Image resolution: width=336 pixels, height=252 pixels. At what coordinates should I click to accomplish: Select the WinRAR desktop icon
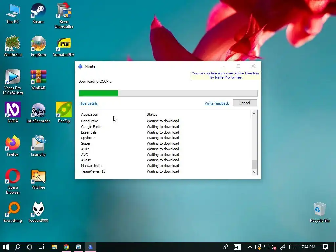[x=38, y=80]
